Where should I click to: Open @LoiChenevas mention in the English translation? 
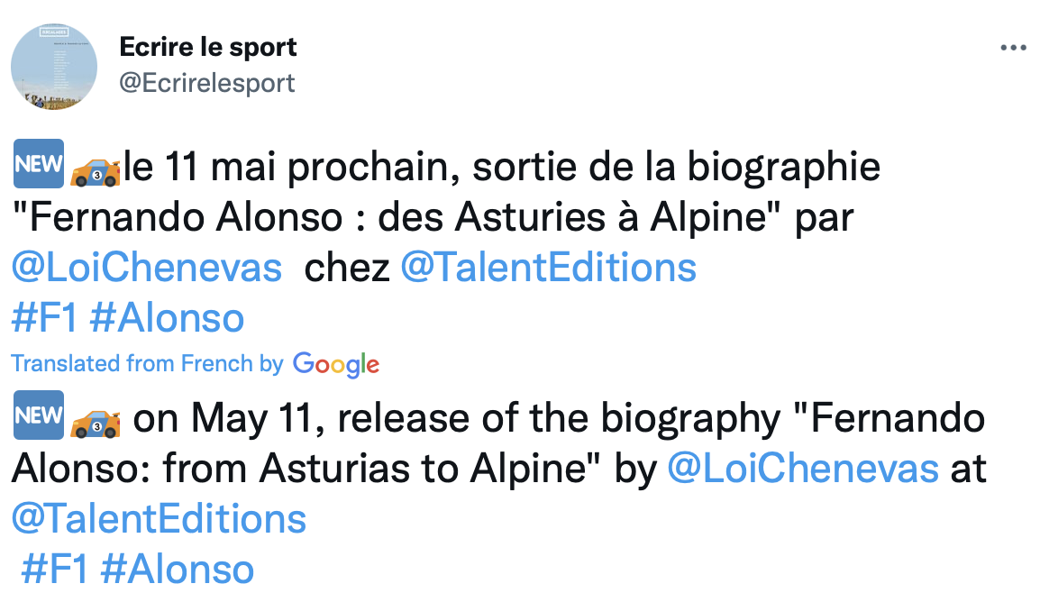802,470
